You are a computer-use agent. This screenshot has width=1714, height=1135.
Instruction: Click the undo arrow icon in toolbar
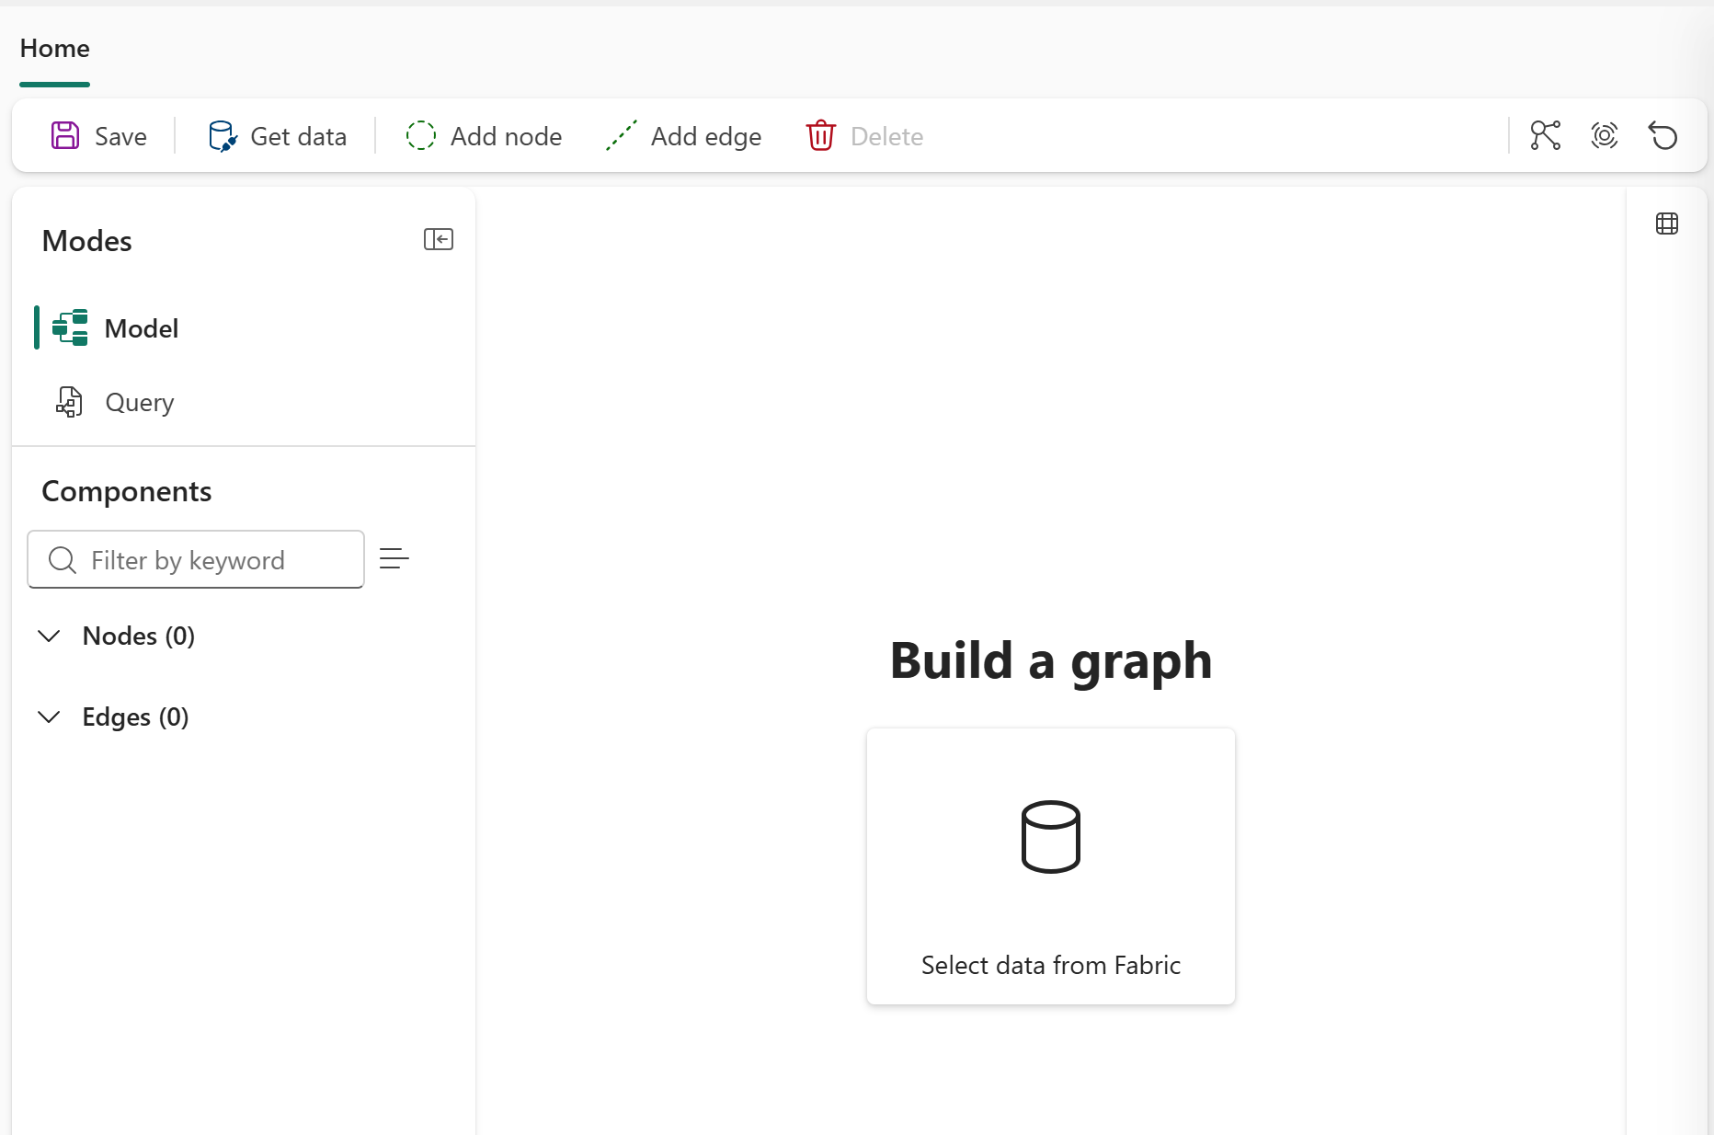click(x=1663, y=136)
